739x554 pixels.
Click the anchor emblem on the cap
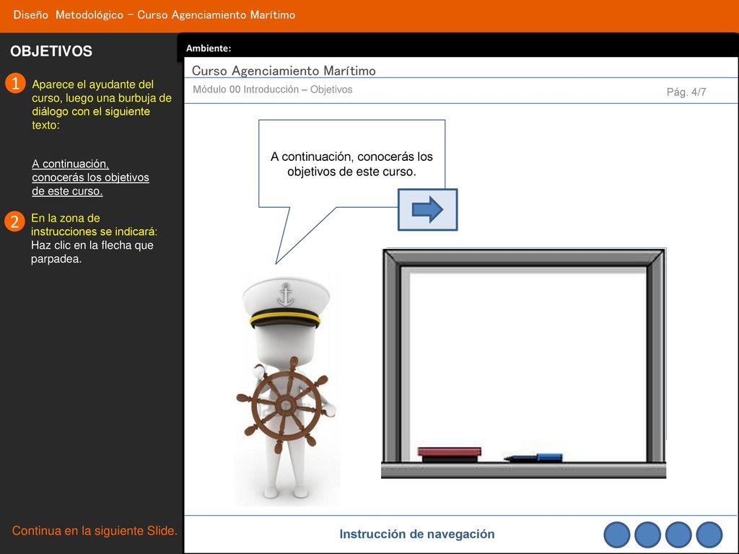[x=286, y=294]
